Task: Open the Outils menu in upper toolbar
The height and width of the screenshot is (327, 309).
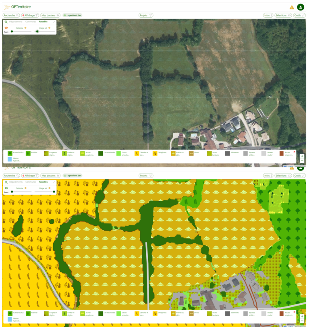Action: tap(299, 15)
